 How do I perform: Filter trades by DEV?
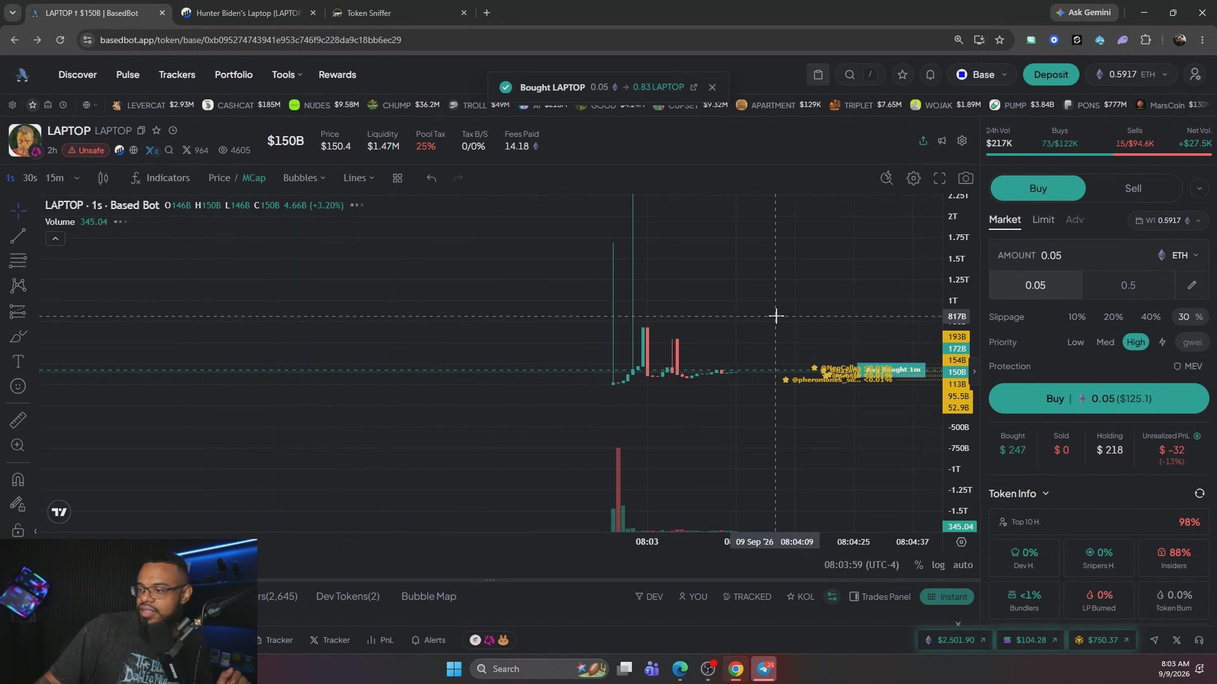tap(648, 597)
